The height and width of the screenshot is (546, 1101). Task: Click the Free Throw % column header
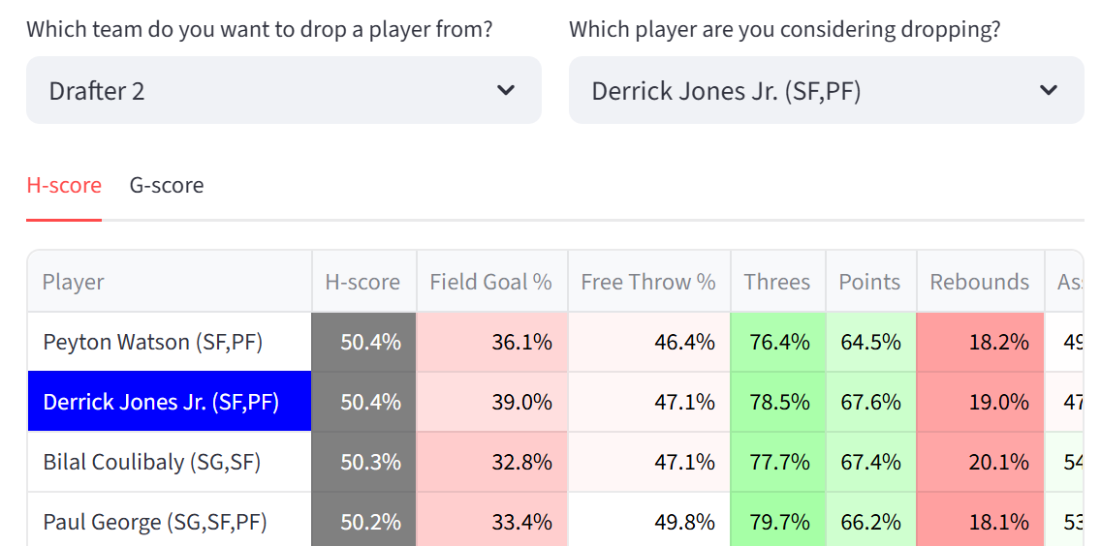tap(648, 282)
